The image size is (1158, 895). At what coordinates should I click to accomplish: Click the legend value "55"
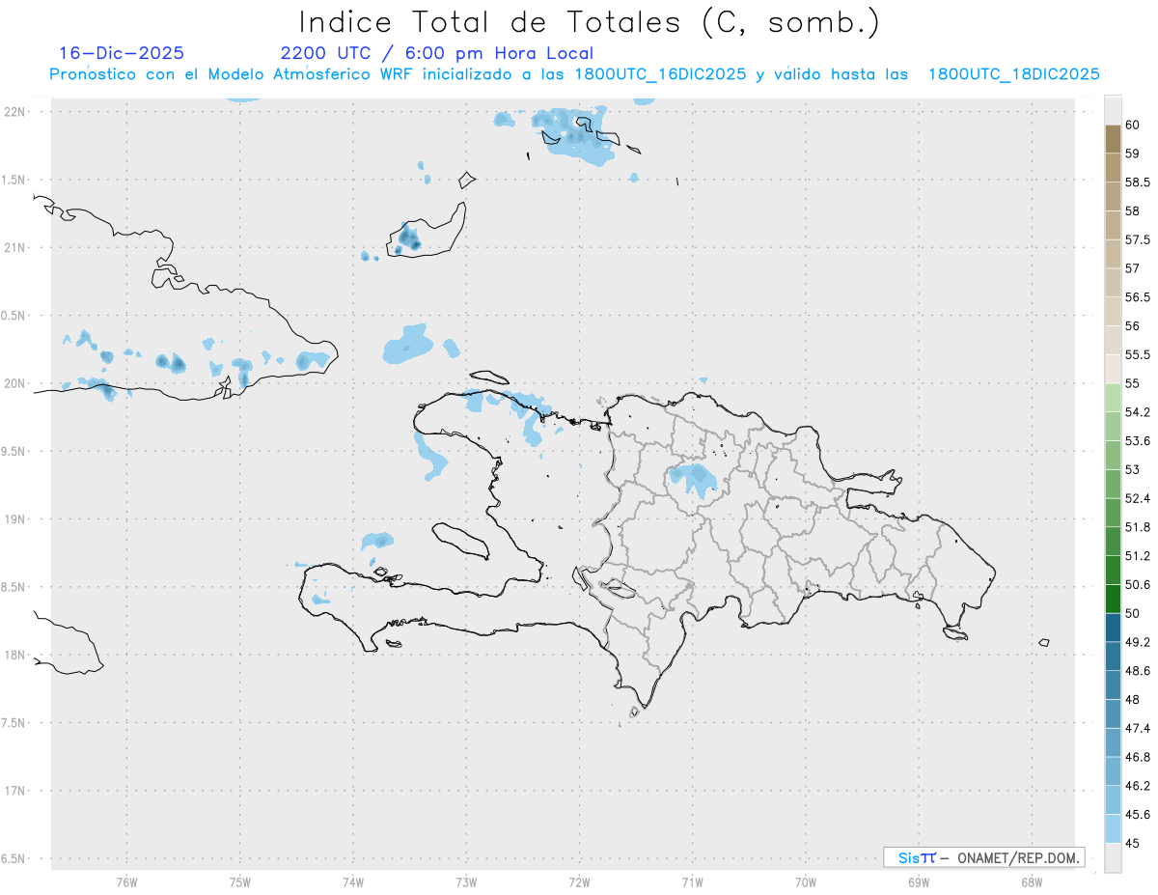pos(1132,383)
